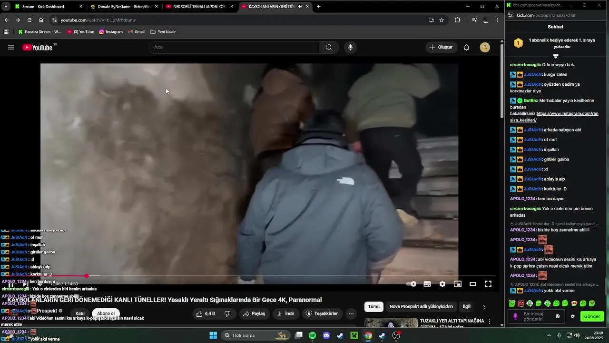
Task: Enter fullscreen in the video player
Action: (x=488, y=284)
